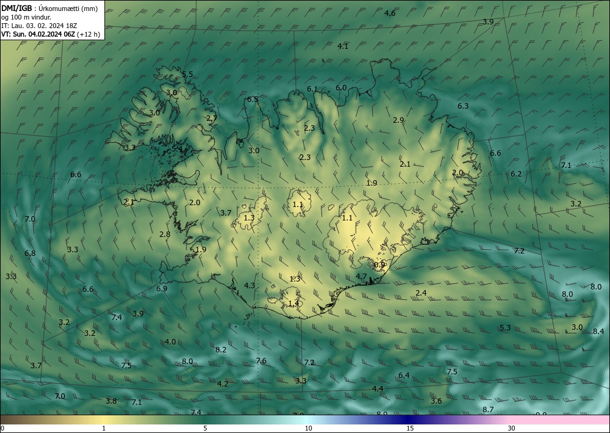
Task: Click the legend label 10
Action: [x=309, y=429]
